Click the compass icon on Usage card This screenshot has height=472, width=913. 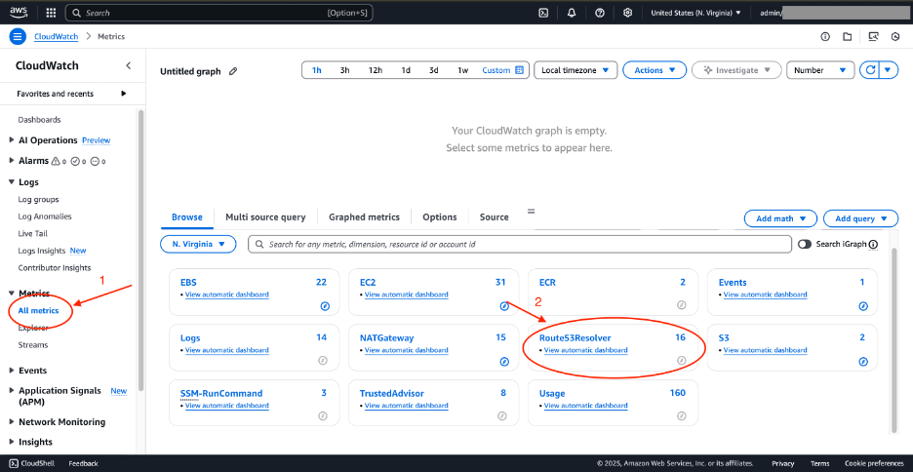[682, 416]
